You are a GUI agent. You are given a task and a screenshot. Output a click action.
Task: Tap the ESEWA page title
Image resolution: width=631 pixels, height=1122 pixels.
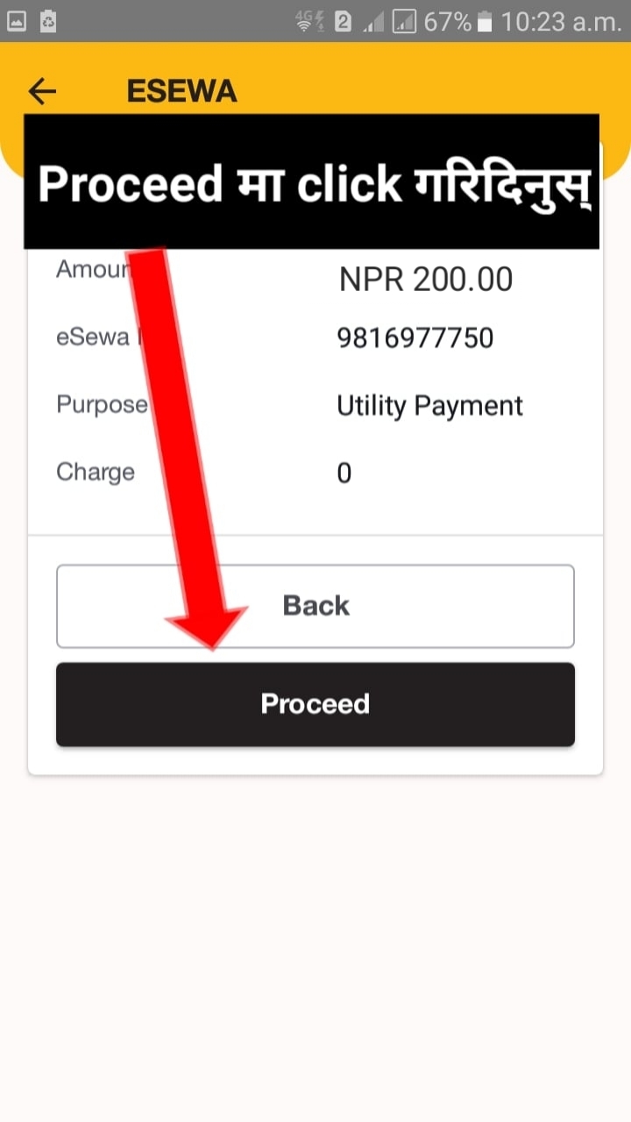(x=181, y=91)
